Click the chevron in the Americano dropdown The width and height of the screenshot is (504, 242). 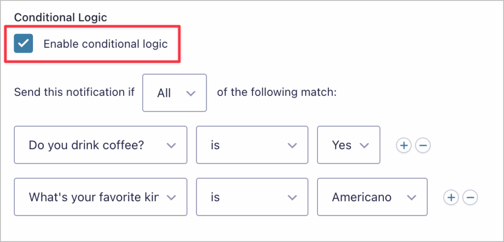411,198
